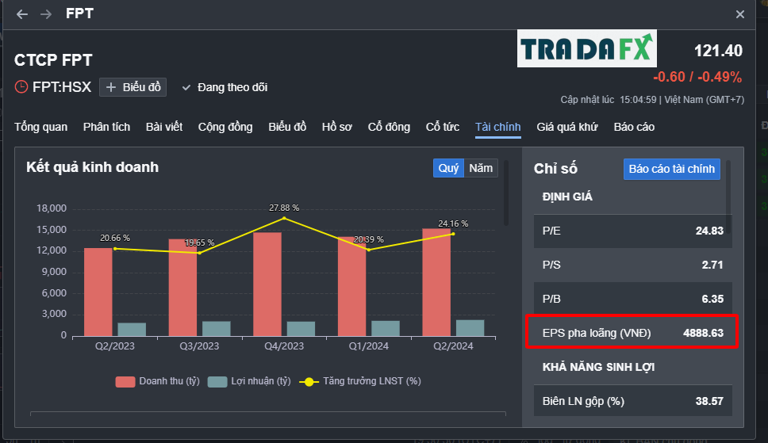Click the clock icon beside FPT:HSX

21,87
